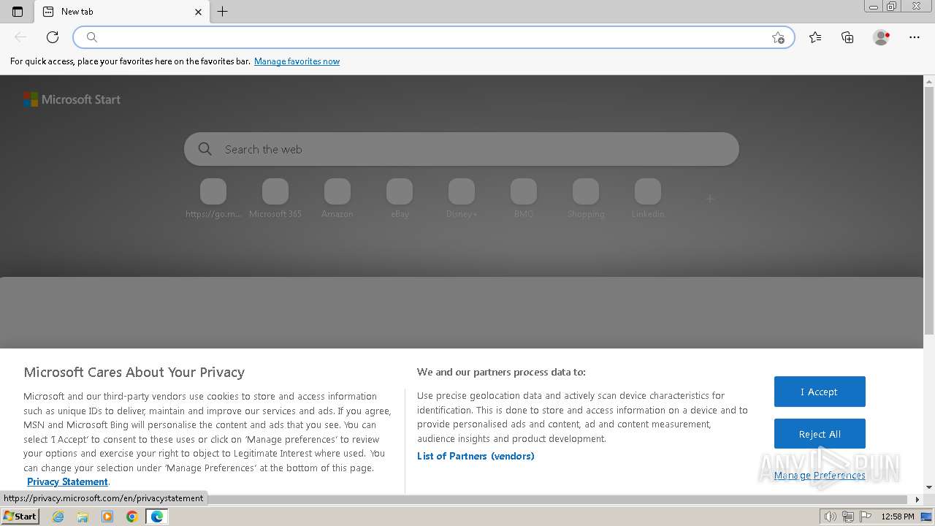Click the volume tray icon
Image resolution: width=935 pixels, height=526 pixels.
(831, 517)
